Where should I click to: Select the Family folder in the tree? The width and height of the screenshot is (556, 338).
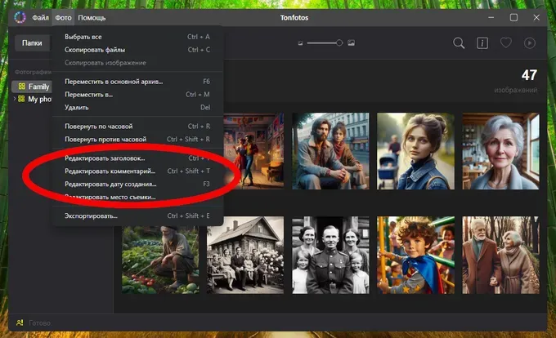32,87
